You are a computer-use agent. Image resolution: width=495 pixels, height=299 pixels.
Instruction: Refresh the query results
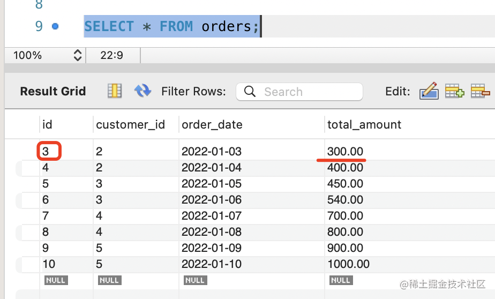142,91
